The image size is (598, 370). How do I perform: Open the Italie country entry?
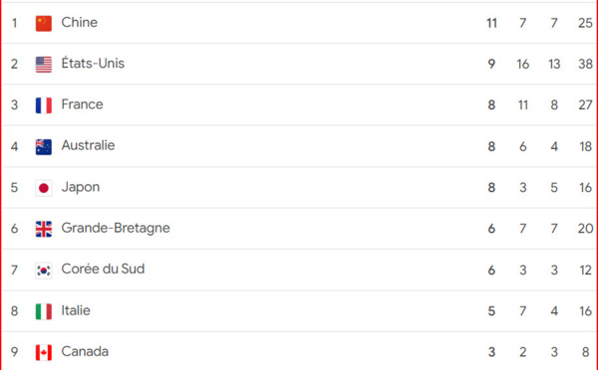point(76,310)
